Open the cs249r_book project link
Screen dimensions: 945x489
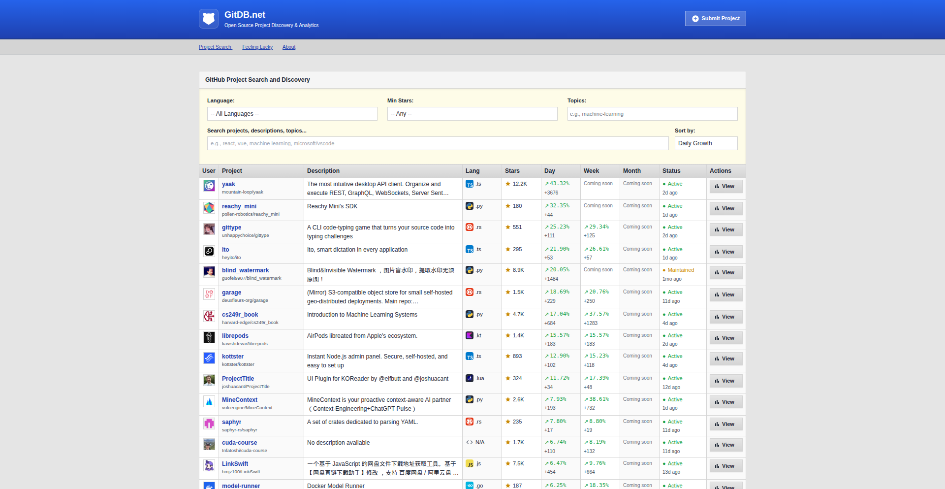point(240,315)
